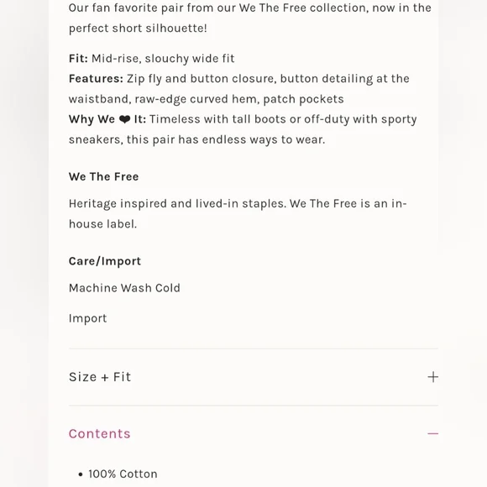The height and width of the screenshot is (487, 487).
Task: Click the bold Fit: label
Action: [78, 59]
